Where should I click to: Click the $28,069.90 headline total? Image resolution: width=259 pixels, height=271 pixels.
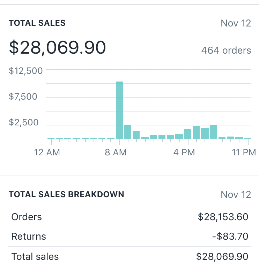pyautogui.click(x=57, y=47)
